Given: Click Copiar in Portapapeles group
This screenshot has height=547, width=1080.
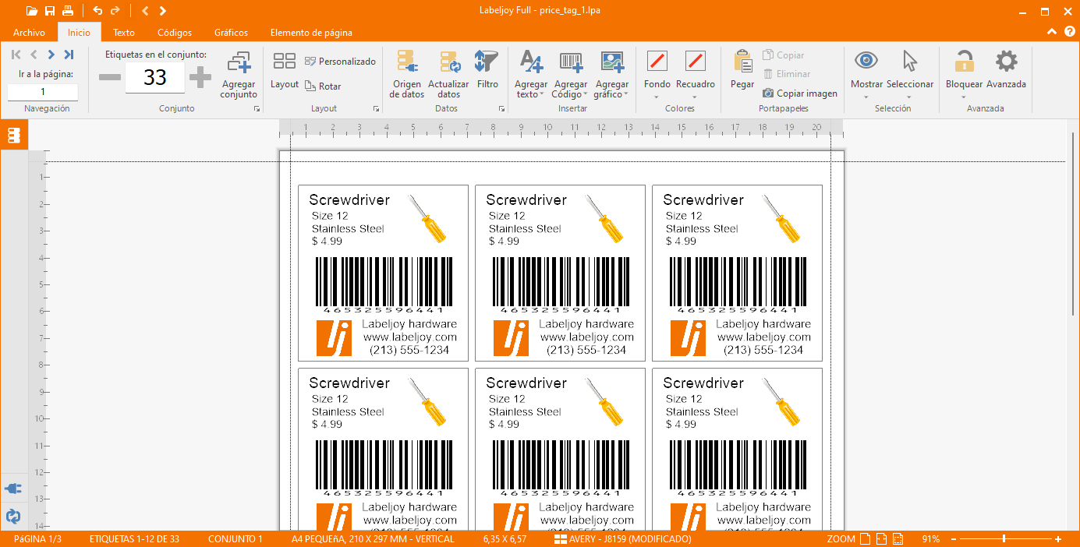Looking at the screenshot, I should point(784,55).
